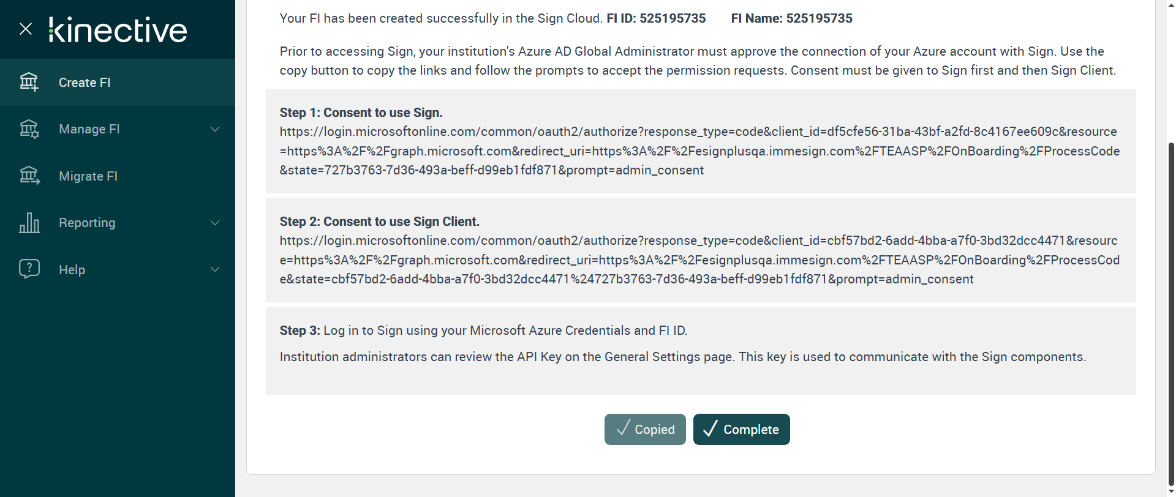The width and height of the screenshot is (1176, 497).
Task: Open the Reporting menu label
Action: [87, 223]
